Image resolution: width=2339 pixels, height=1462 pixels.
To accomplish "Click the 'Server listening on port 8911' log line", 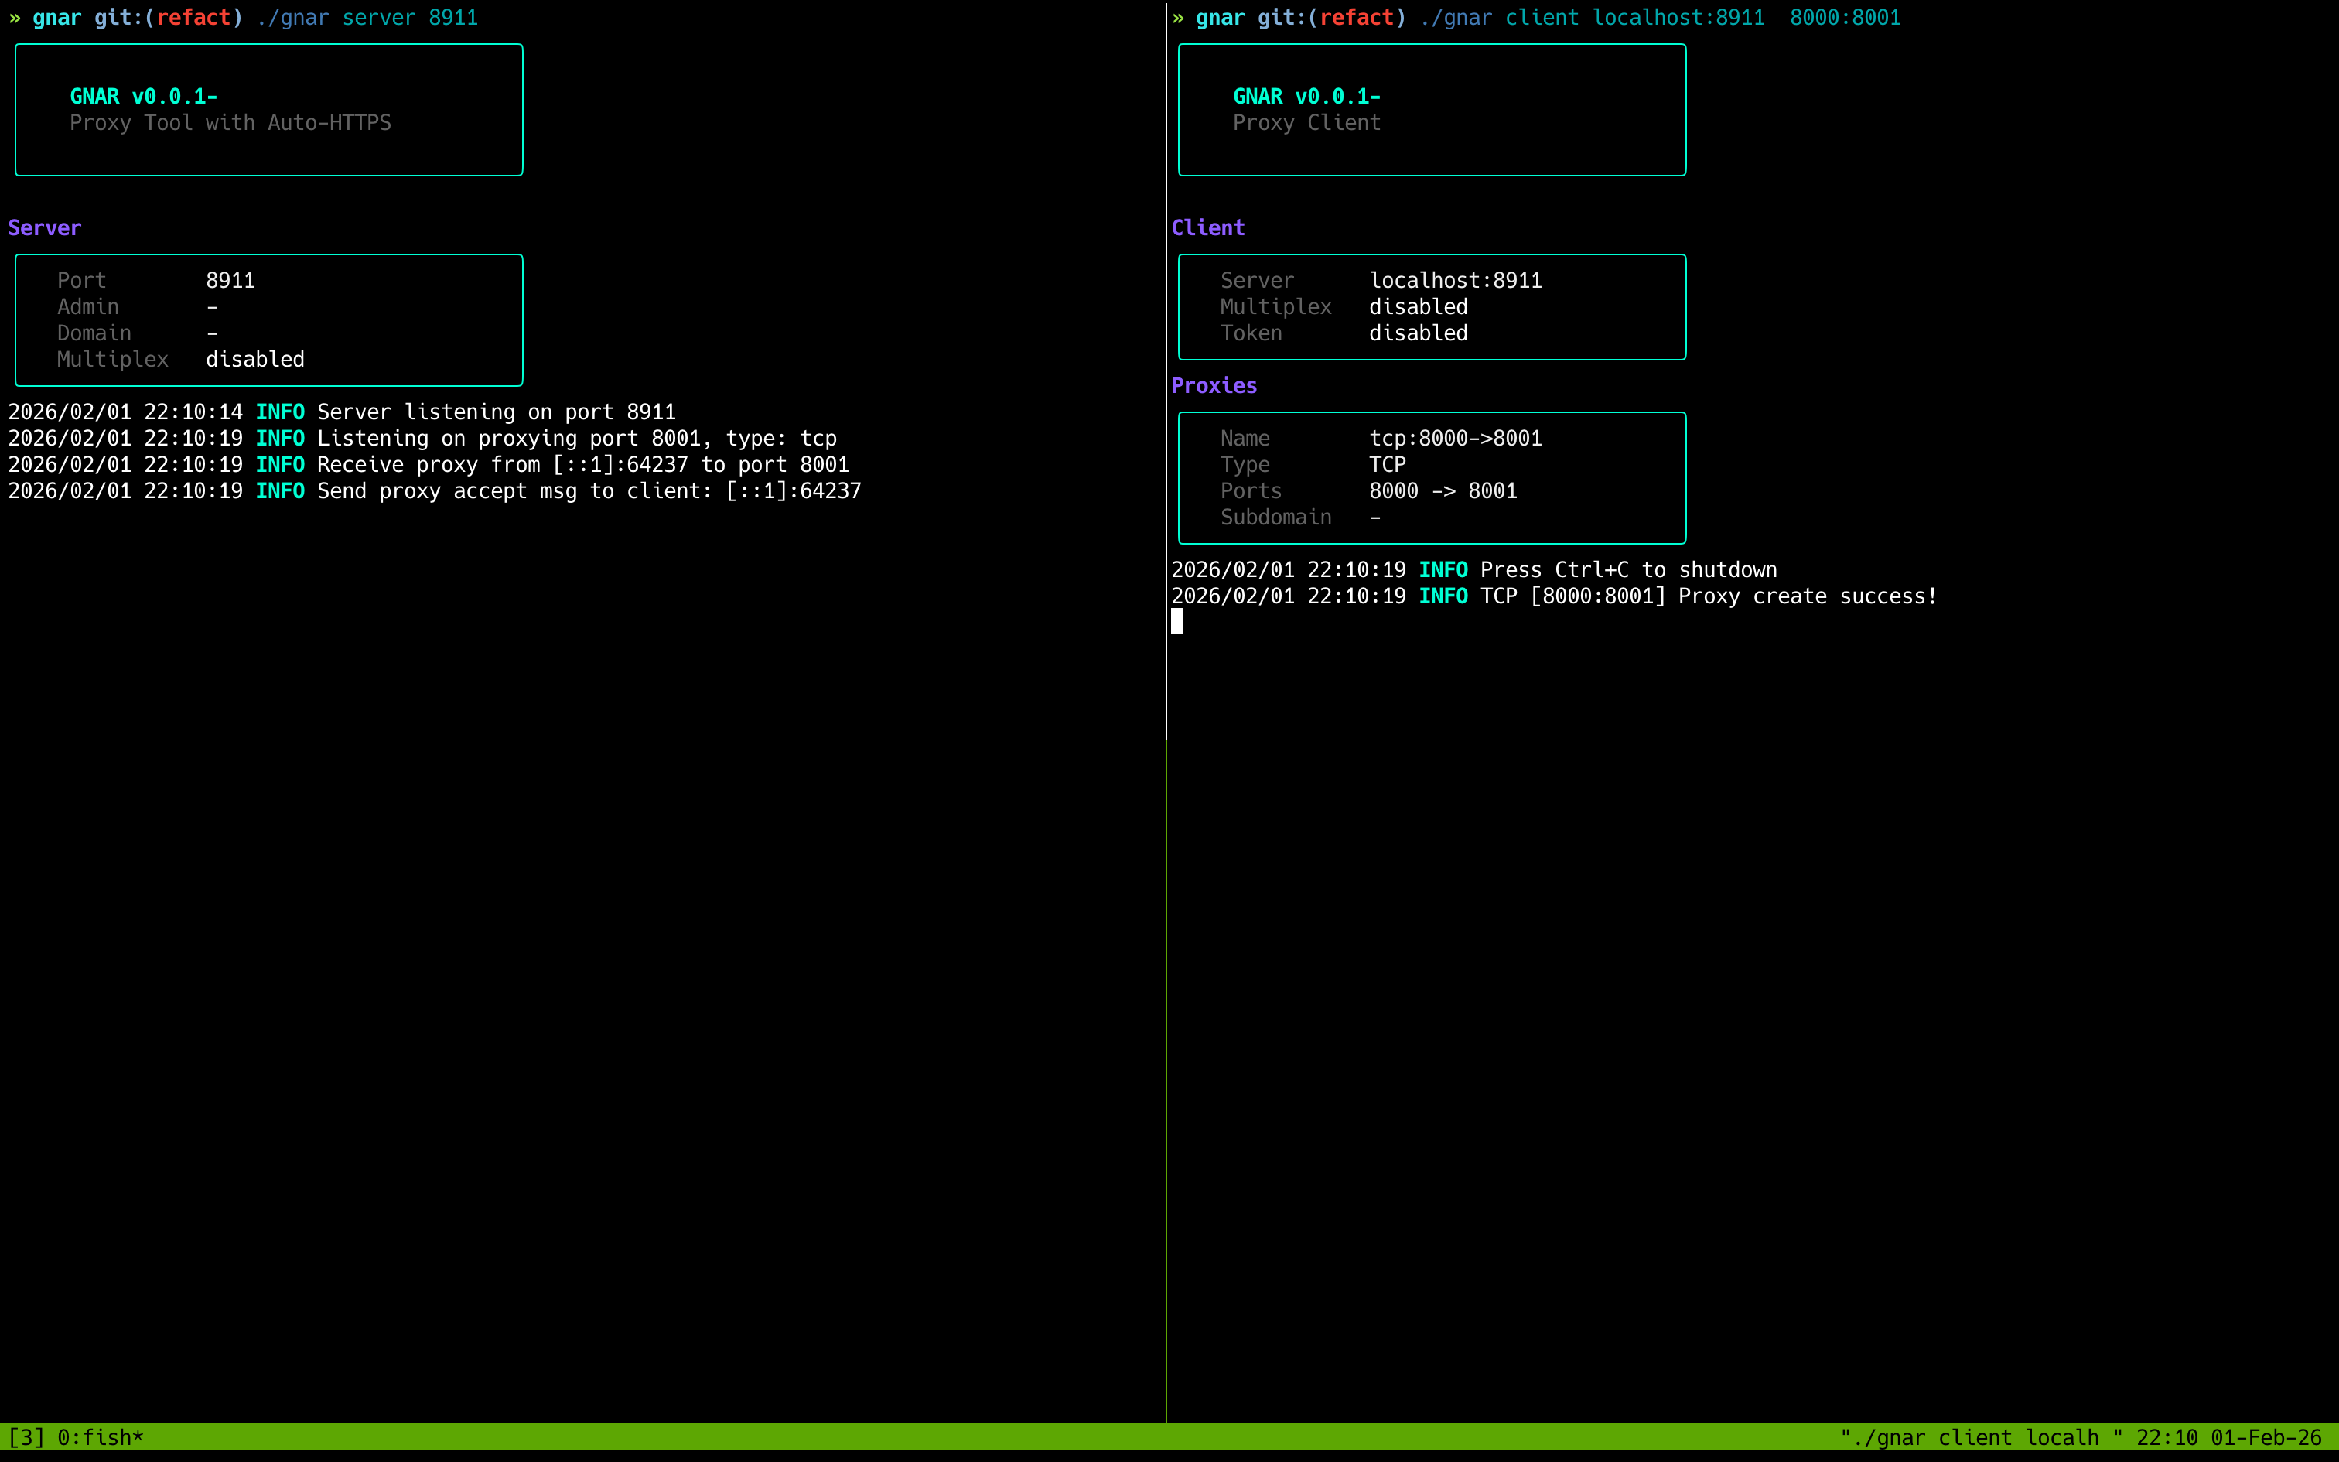I will (x=496, y=413).
